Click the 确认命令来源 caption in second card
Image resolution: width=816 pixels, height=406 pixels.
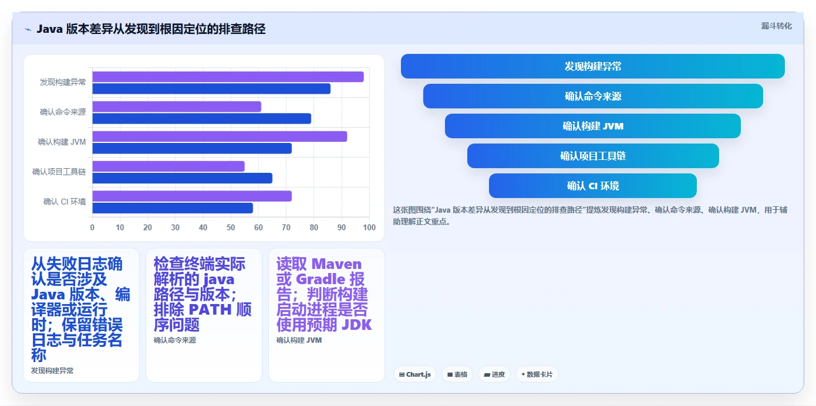[175, 340]
